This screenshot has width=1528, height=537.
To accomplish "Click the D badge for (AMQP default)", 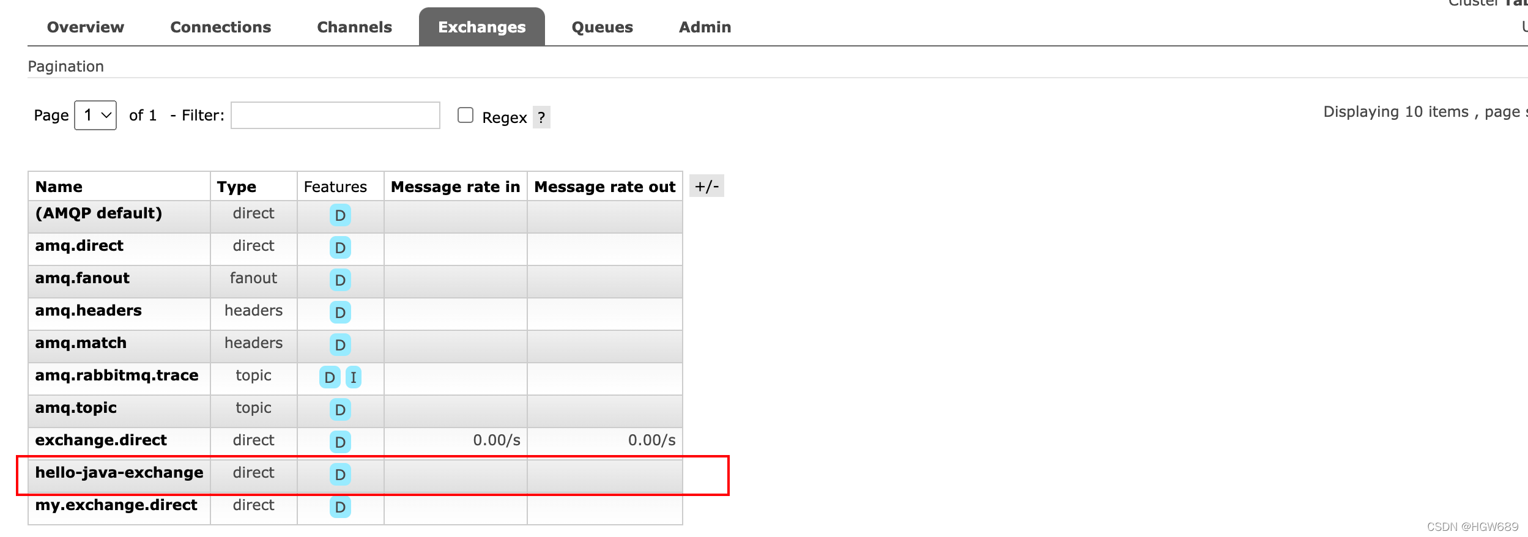I will pos(340,215).
